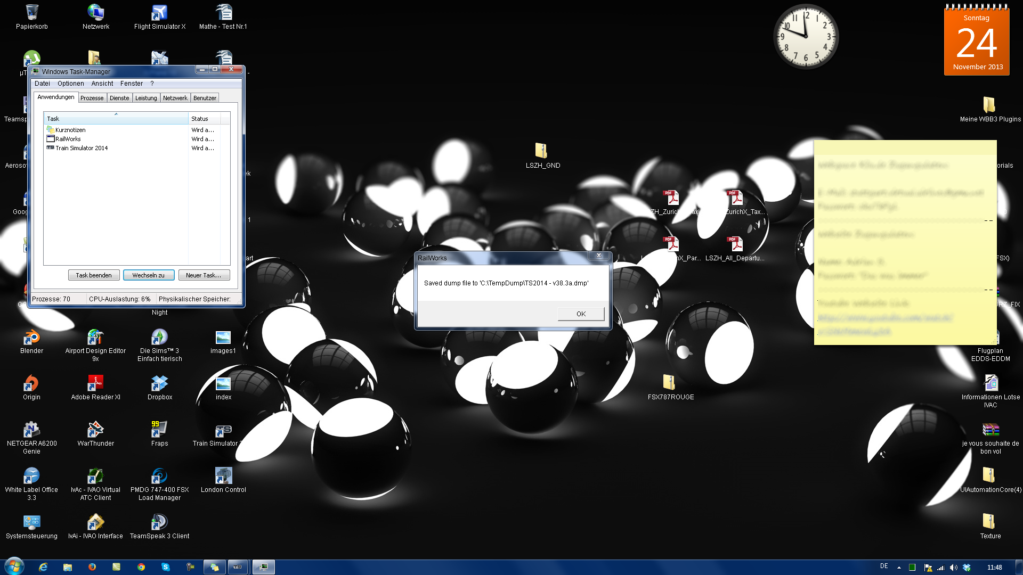Open the Optionen menu in Task-Manager
Viewport: 1023px width, 575px height.
[70, 84]
